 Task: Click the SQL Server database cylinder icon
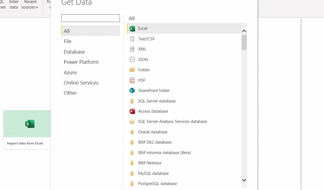132,101
